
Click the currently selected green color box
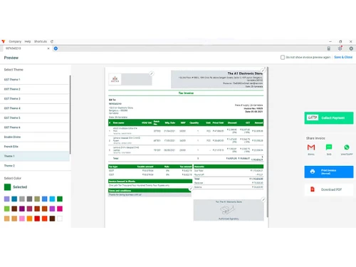(x=7, y=187)
